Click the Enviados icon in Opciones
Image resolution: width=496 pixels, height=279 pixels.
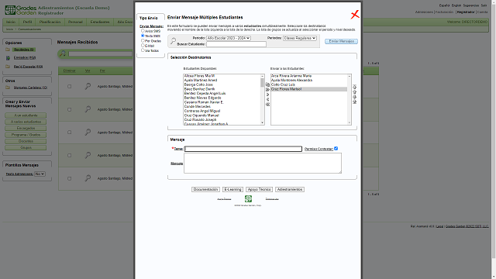pos(8,58)
